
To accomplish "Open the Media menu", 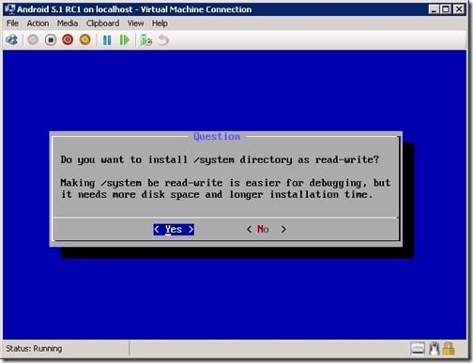I will [x=68, y=23].
